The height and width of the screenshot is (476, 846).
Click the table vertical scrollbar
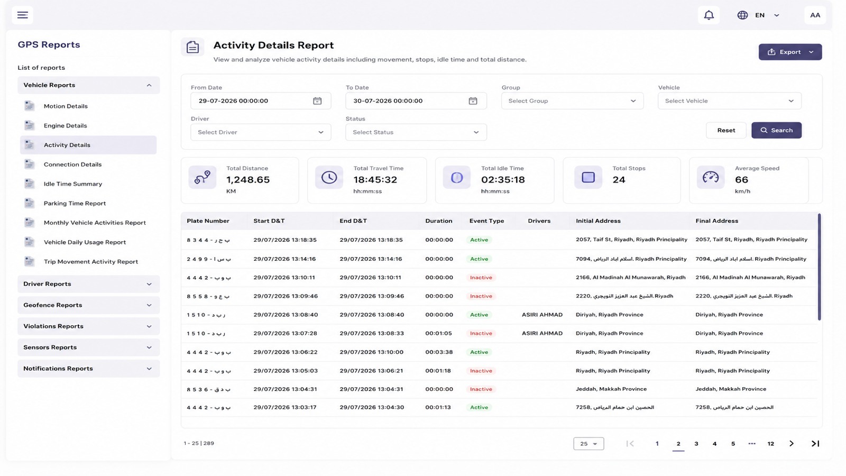[x=819, y=267]
